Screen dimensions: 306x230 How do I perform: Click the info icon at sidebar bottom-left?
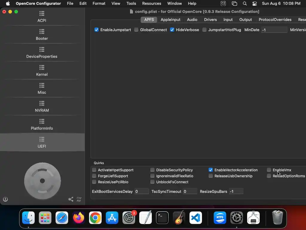click(5, 199)
